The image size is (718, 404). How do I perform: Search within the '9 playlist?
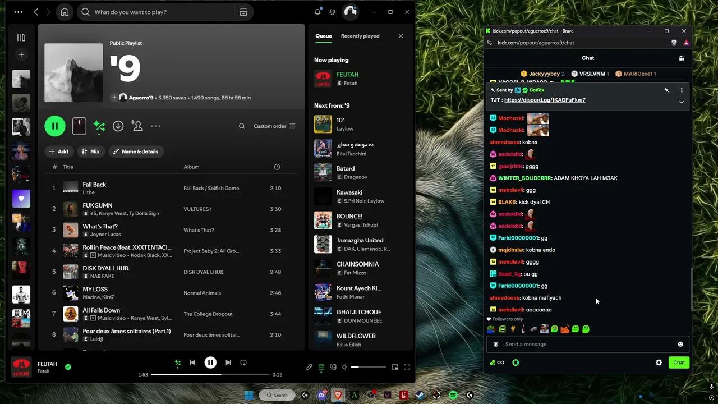tap(242, 126)
